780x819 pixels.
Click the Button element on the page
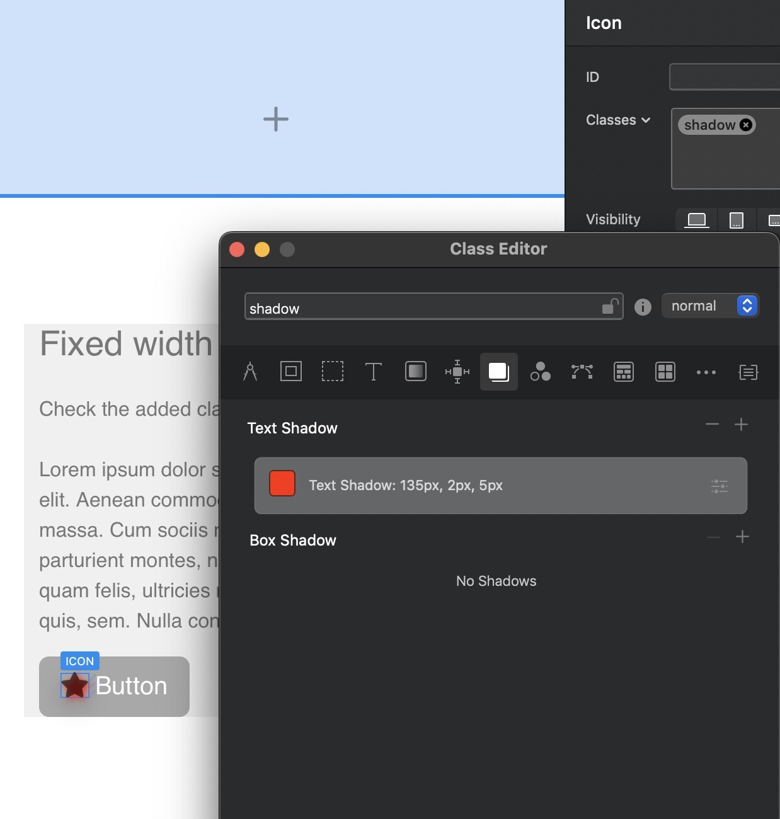coord(130,686)
